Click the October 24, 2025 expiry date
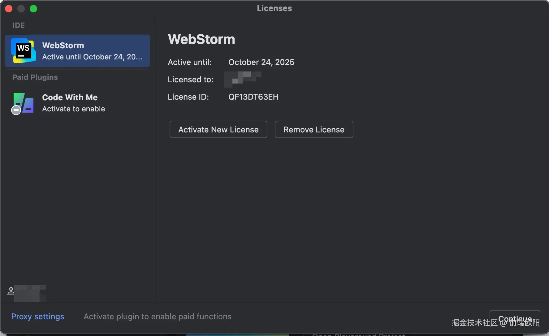 261,62
